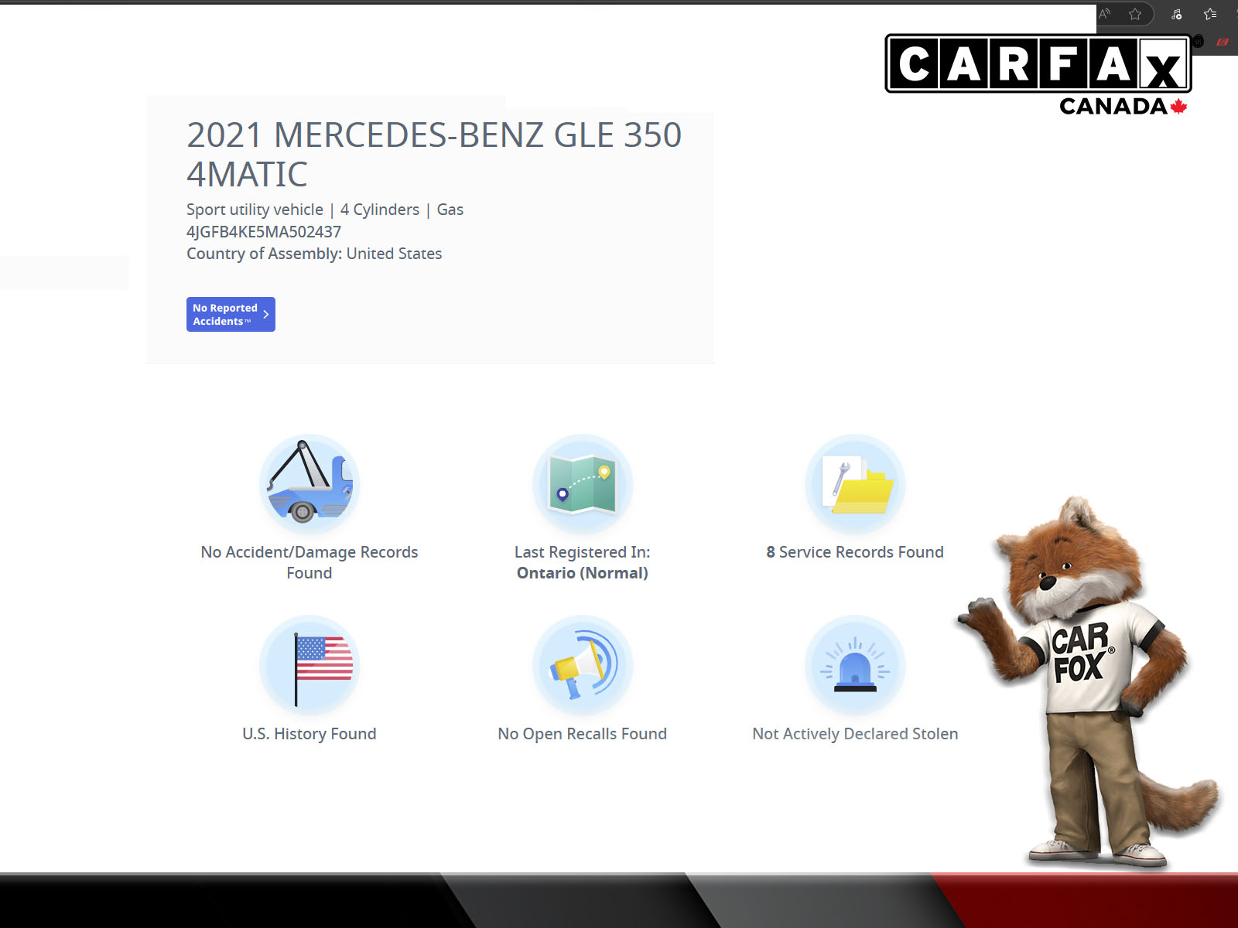Click 'Ontario (Normal)' registration text

pyautogui.click(x=583, y=573)
